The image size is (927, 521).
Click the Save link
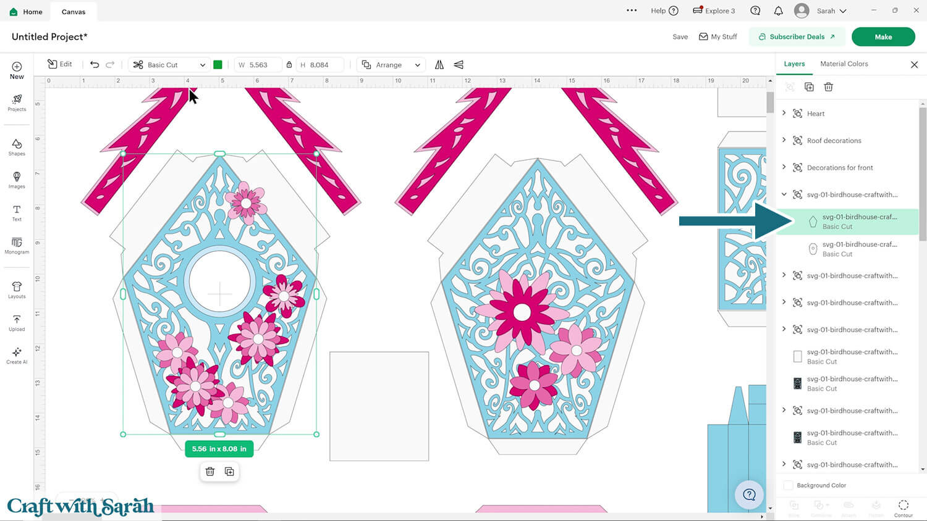point(680,37)
